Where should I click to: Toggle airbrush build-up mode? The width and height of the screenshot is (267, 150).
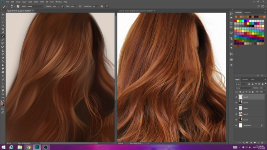(80, 6)
